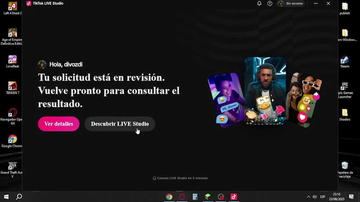360x202 pixels.
Task: Select the Left 4 Dead 2 desktop icon
Action: click(12, 8)
